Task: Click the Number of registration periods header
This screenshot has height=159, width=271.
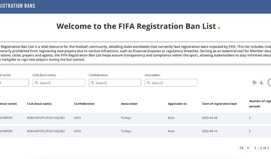Action: 260,104
